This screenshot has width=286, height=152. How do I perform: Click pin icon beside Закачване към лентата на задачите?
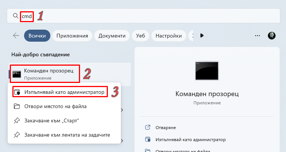[x=17, y=135]
